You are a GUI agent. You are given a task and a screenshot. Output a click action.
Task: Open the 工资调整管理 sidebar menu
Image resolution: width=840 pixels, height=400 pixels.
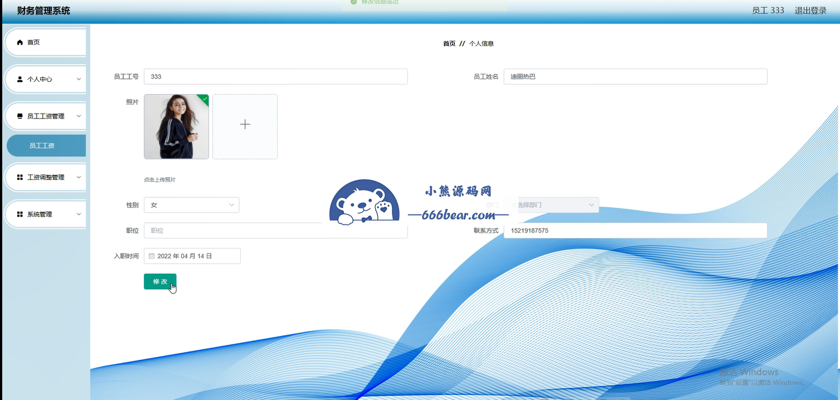(45, 177)
